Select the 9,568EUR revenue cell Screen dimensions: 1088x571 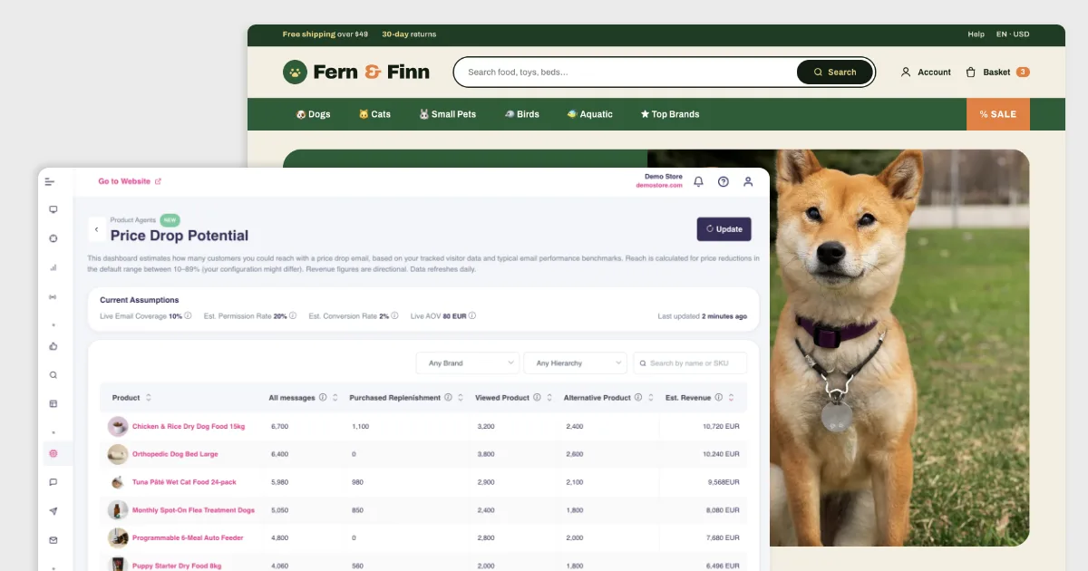coord(722,482)
